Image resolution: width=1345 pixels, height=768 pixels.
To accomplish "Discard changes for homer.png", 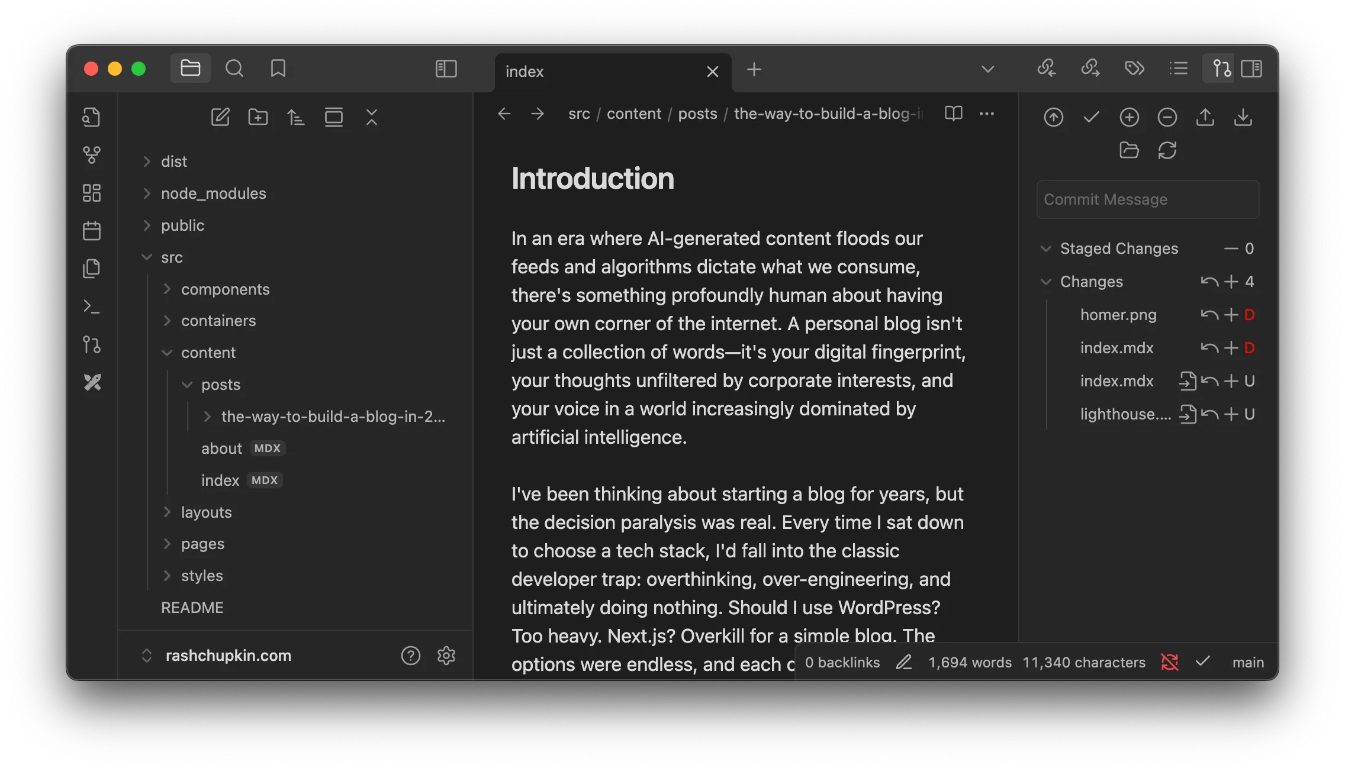I will click(x=1209, y=315).
